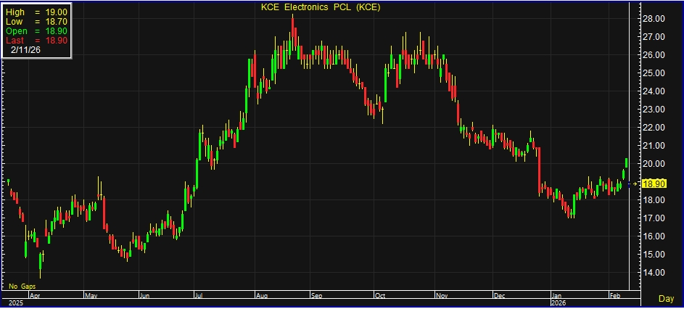Screen dimensions: 684x309
Task: Click the Low value in the info box
Action: tap(37, 22)
